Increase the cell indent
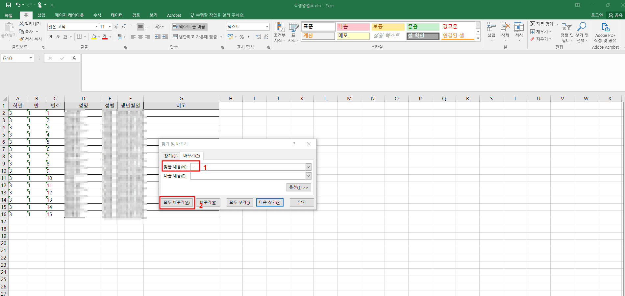Screen dimensions: 625x296 [165, 37]
